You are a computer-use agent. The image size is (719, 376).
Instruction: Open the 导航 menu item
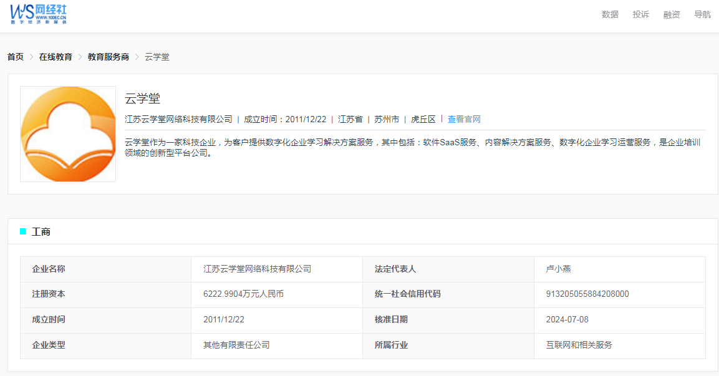point(702,15)
